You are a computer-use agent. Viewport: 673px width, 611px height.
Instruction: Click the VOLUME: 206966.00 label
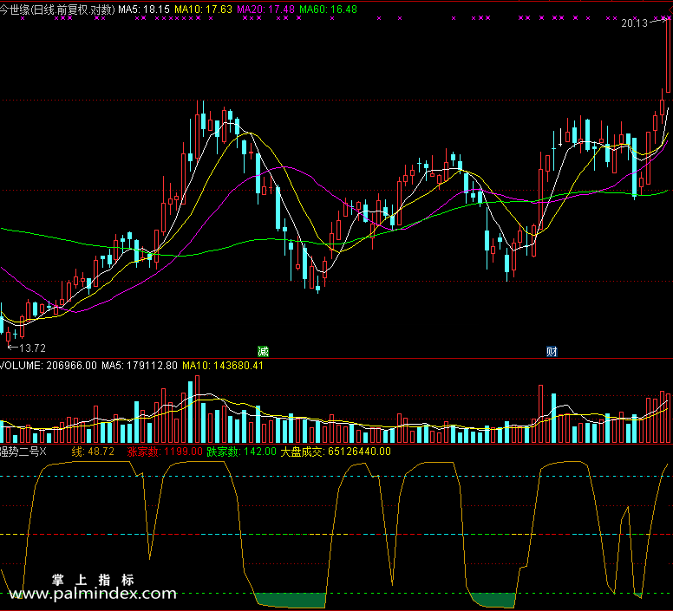pos(49,366)
